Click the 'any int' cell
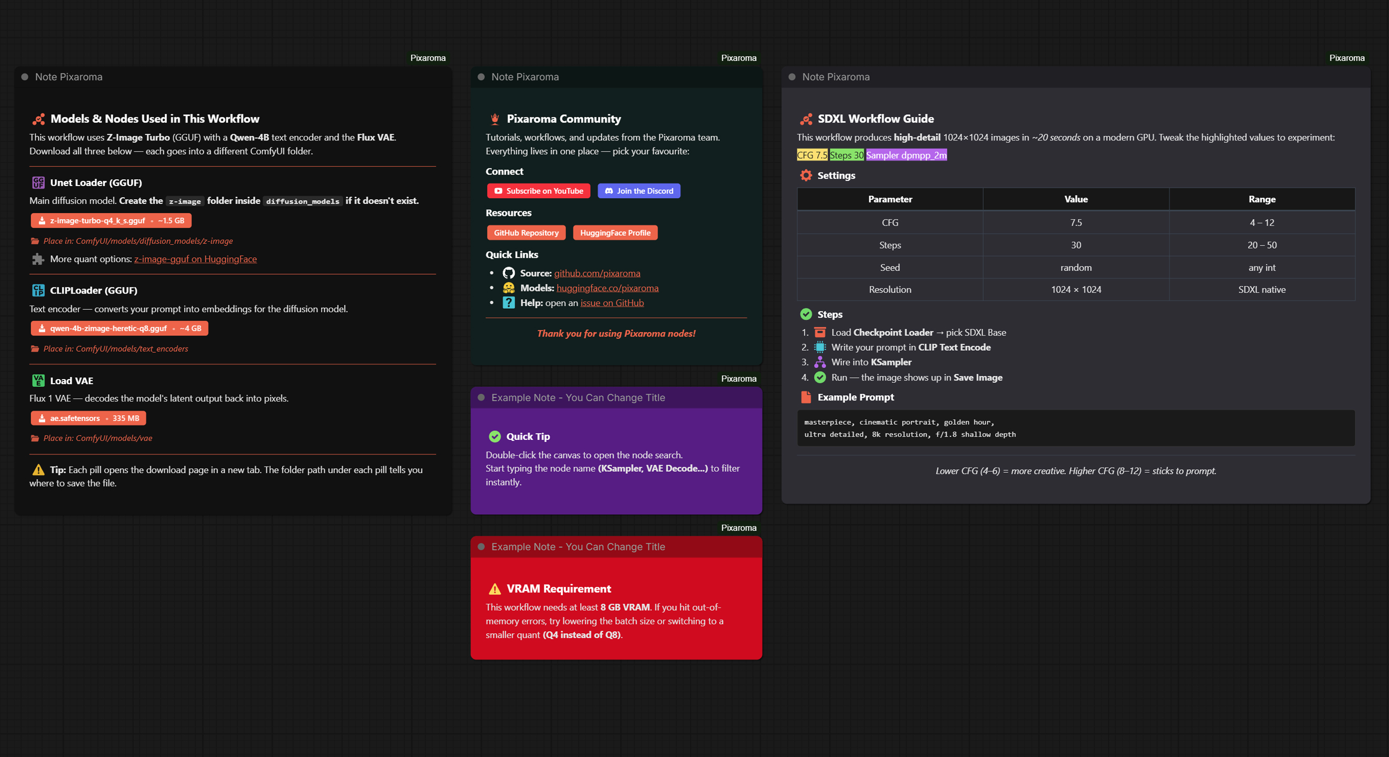 [x=1262, y=268]
